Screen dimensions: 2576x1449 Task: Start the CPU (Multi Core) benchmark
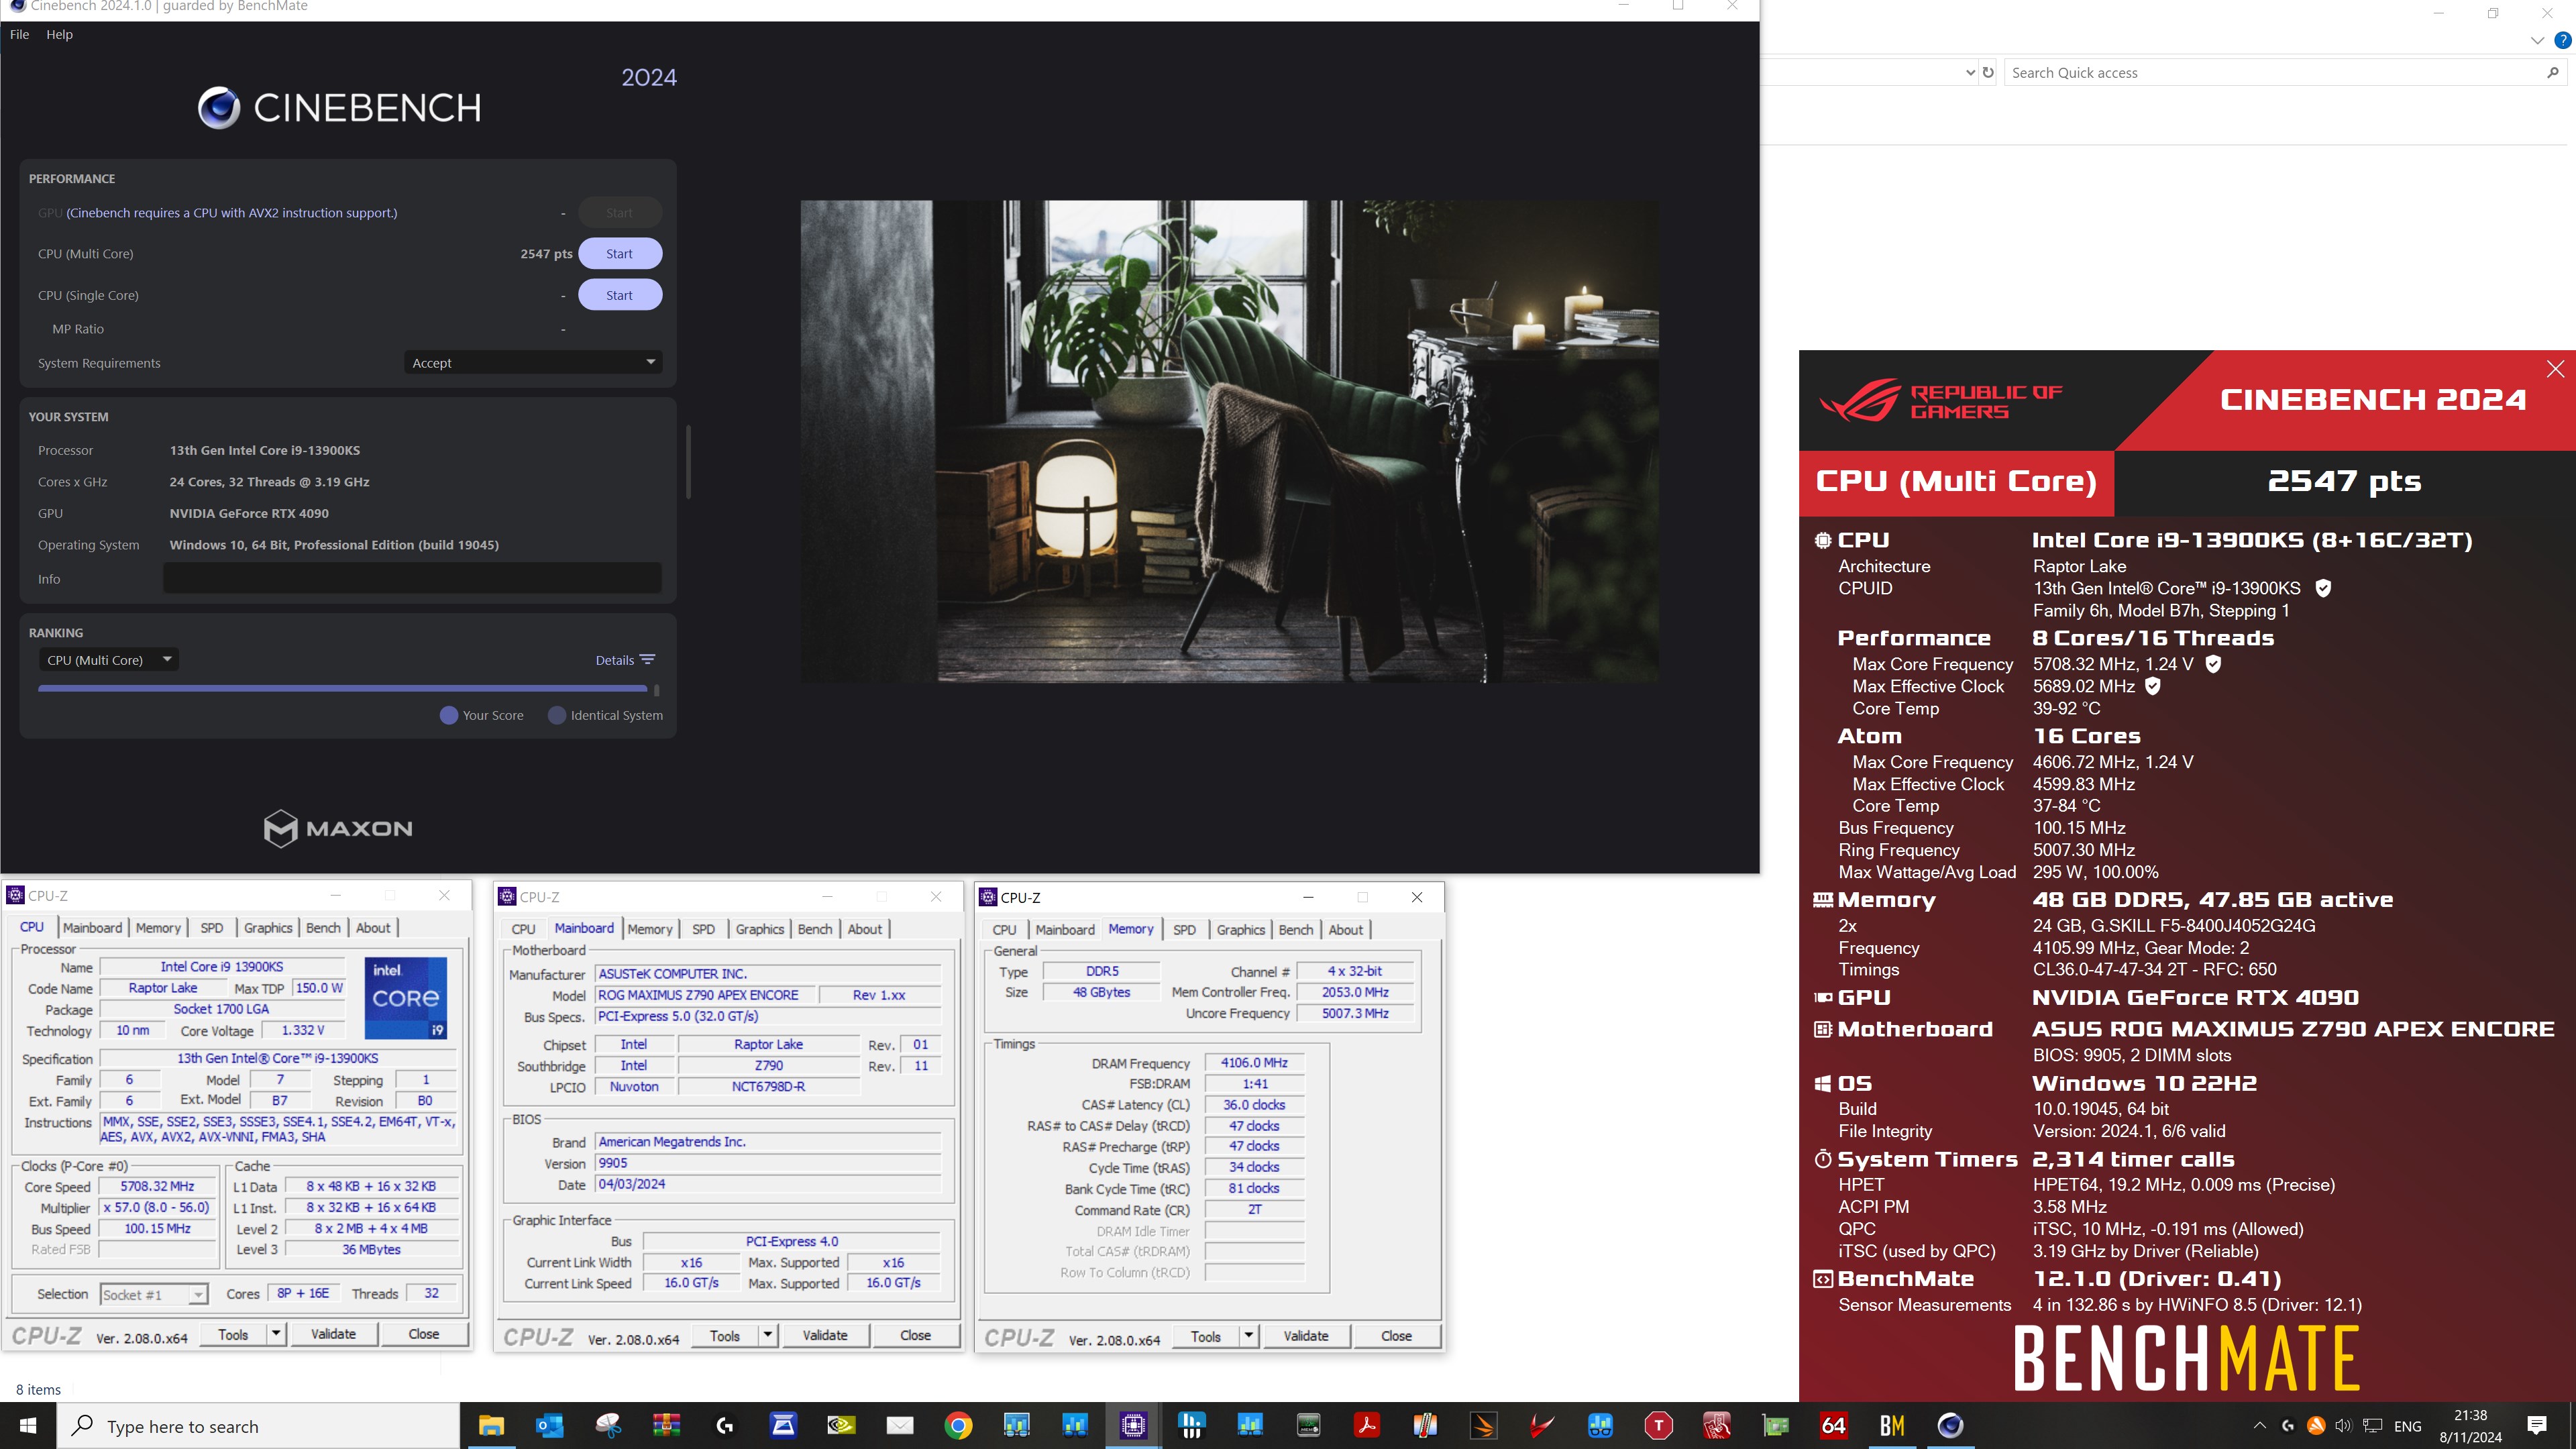tap(619, 254)
